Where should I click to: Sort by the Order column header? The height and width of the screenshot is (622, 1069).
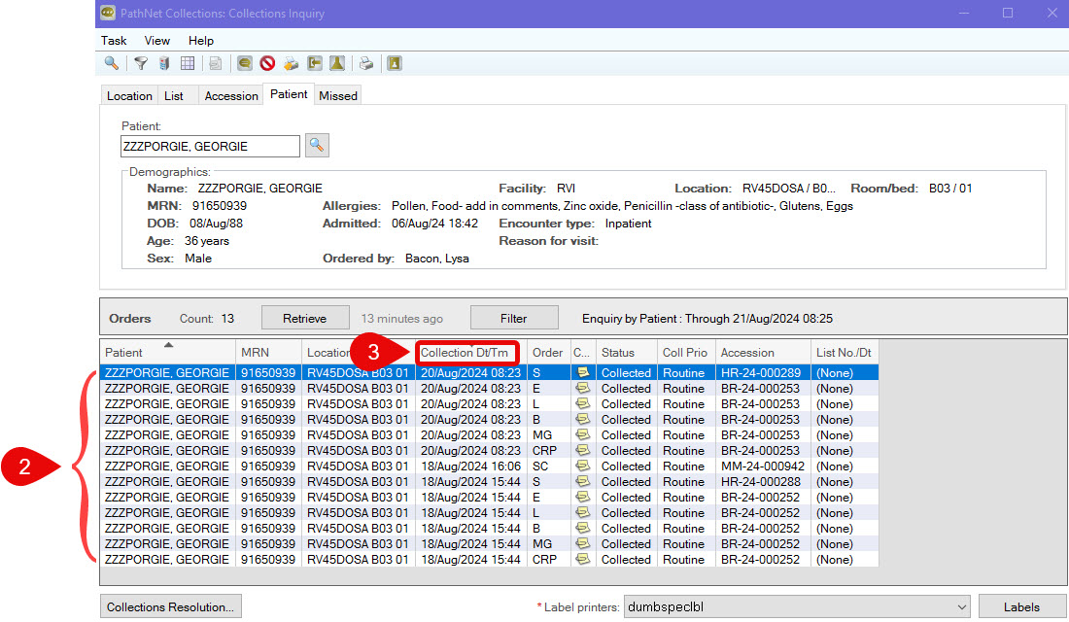pos(547,353)
